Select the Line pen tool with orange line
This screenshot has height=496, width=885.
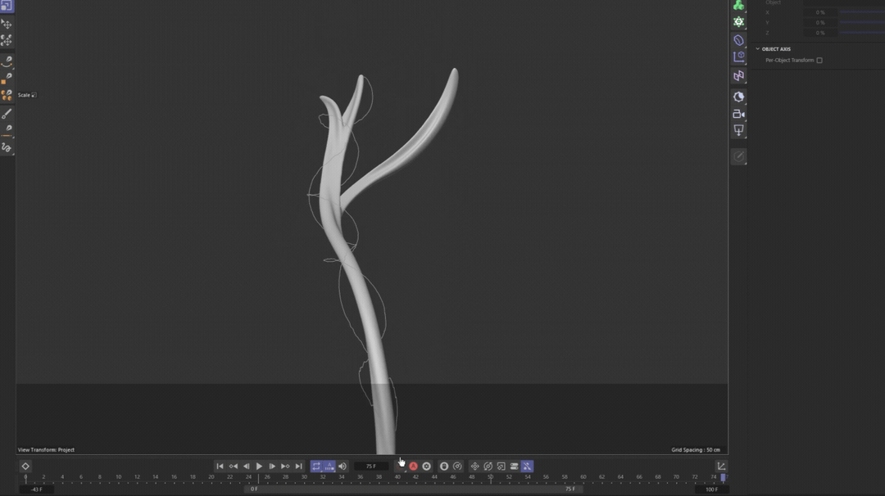[7, 131]
